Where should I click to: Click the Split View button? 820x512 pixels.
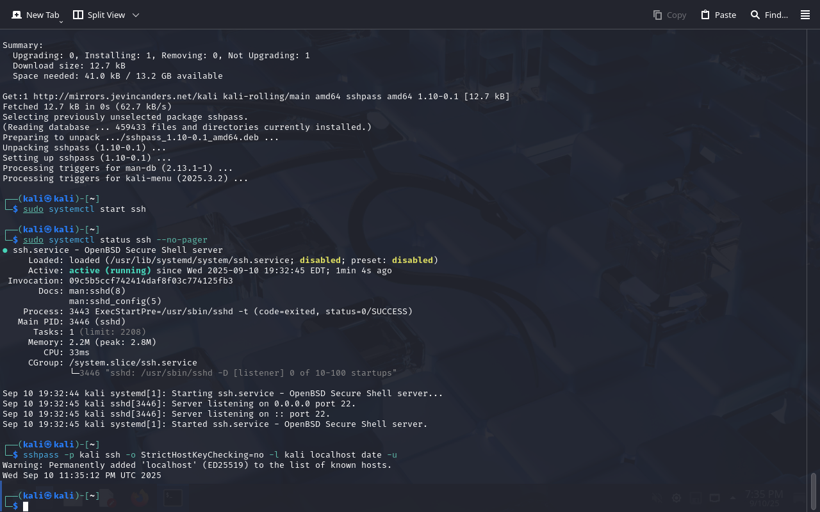99,15
